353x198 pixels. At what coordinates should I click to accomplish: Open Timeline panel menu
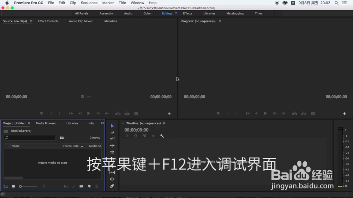[x=164, y=123]
